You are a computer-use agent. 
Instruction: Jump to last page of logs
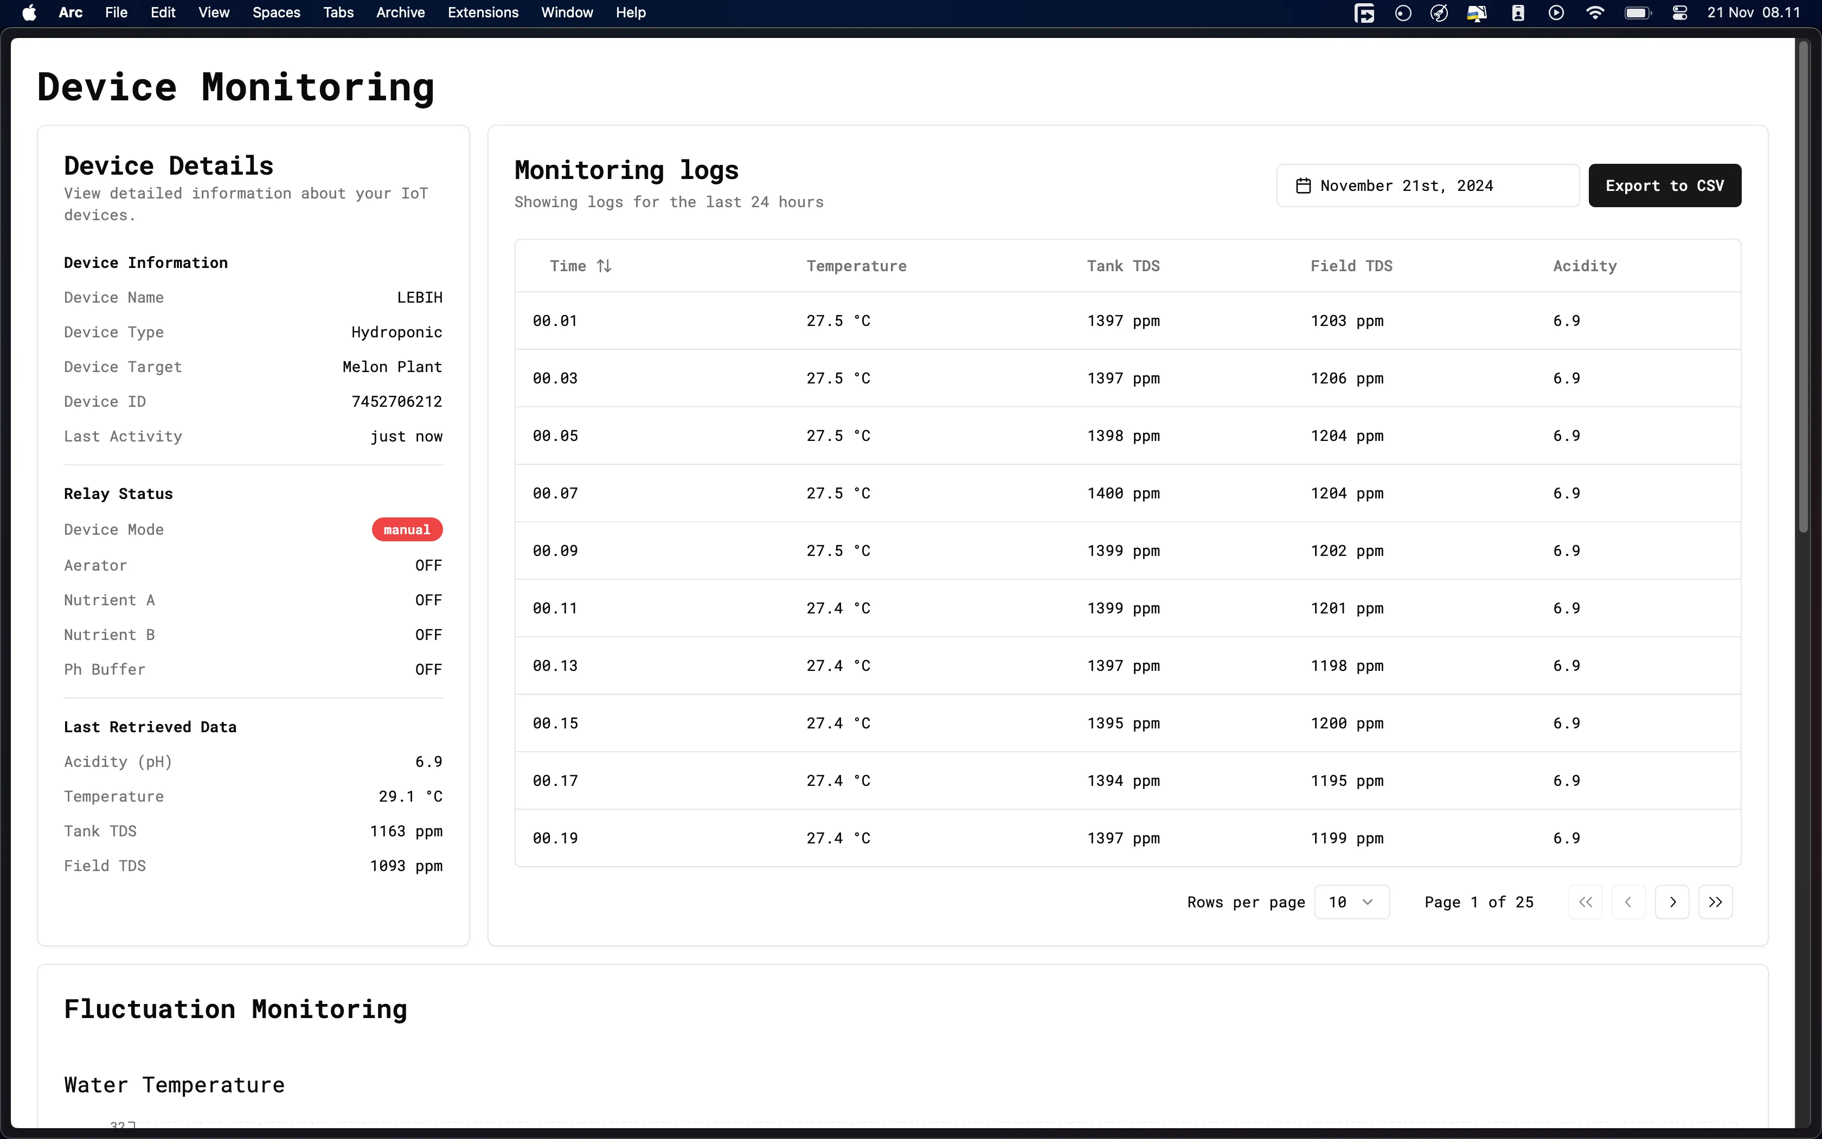point(1716,903)
